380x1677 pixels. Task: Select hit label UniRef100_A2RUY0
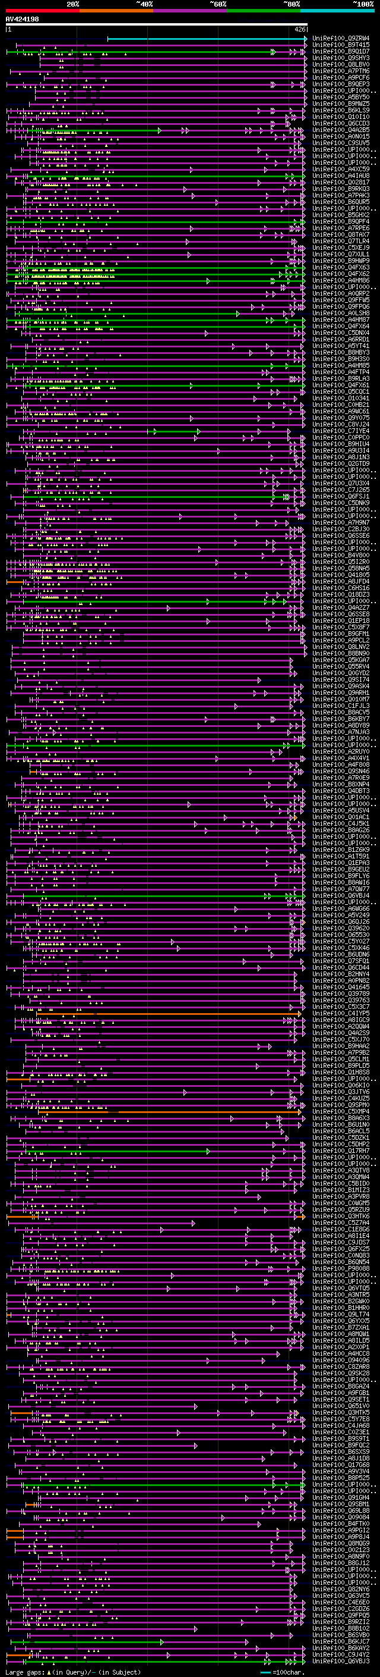(x=341, y=751)
